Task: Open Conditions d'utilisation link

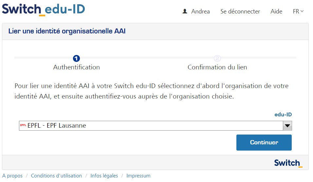Action: point(56,176)
